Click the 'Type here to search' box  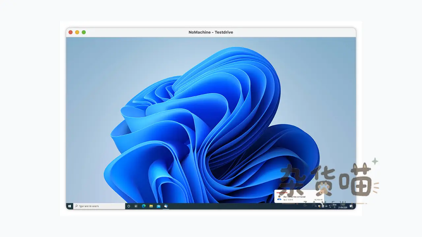[99, 206]
